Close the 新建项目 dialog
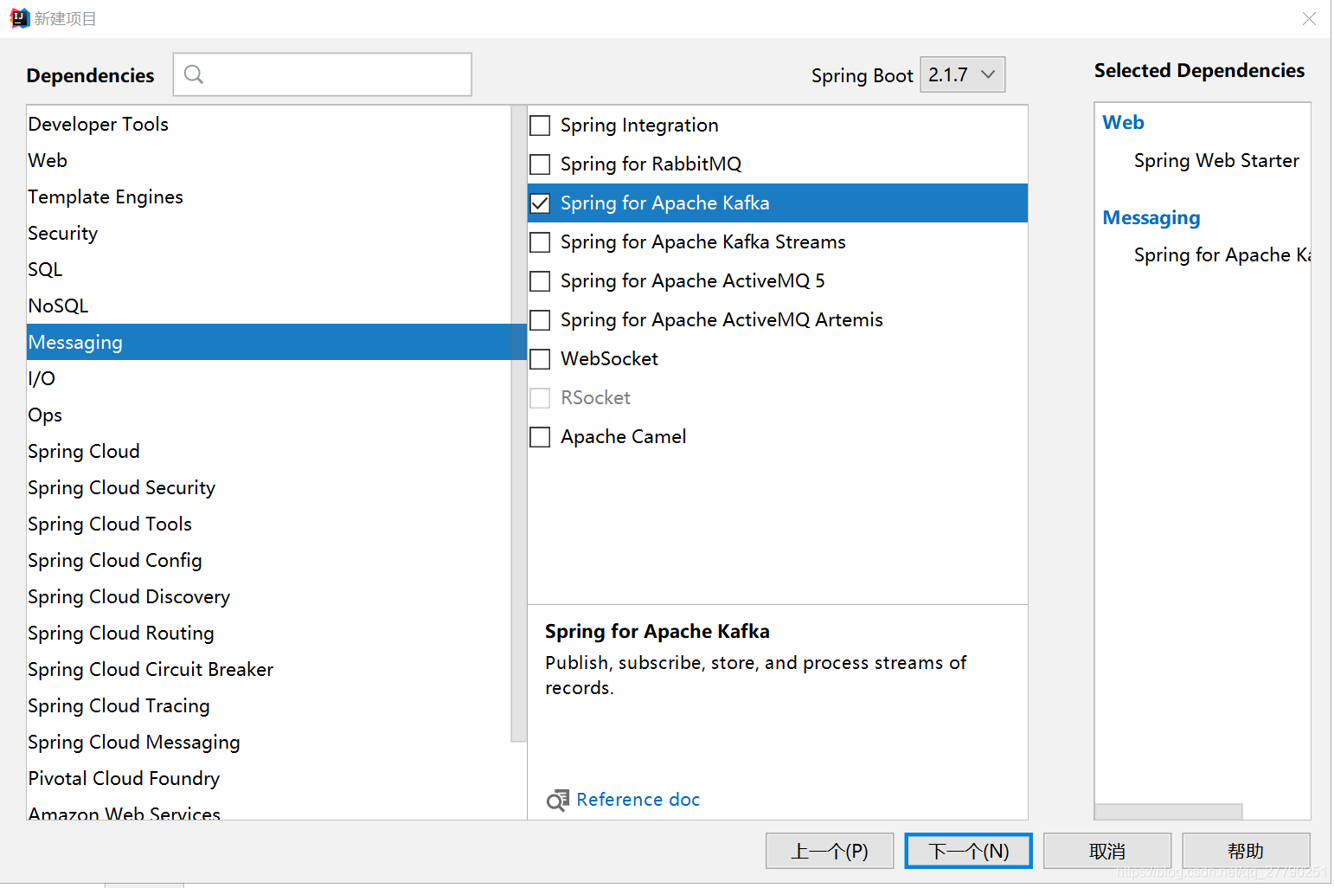The image size is (1334, 888). click(1309, 19)
